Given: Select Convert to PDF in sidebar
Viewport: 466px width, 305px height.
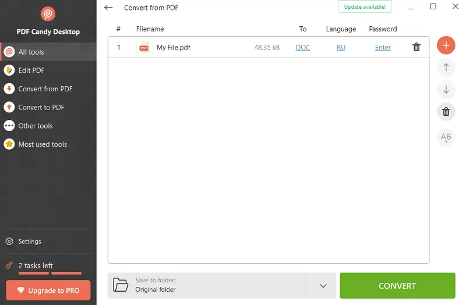Looking at the screenshot, I should tap(48, 107).
